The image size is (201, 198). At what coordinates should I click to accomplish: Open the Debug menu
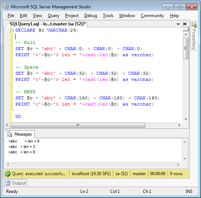coord(91,16)
